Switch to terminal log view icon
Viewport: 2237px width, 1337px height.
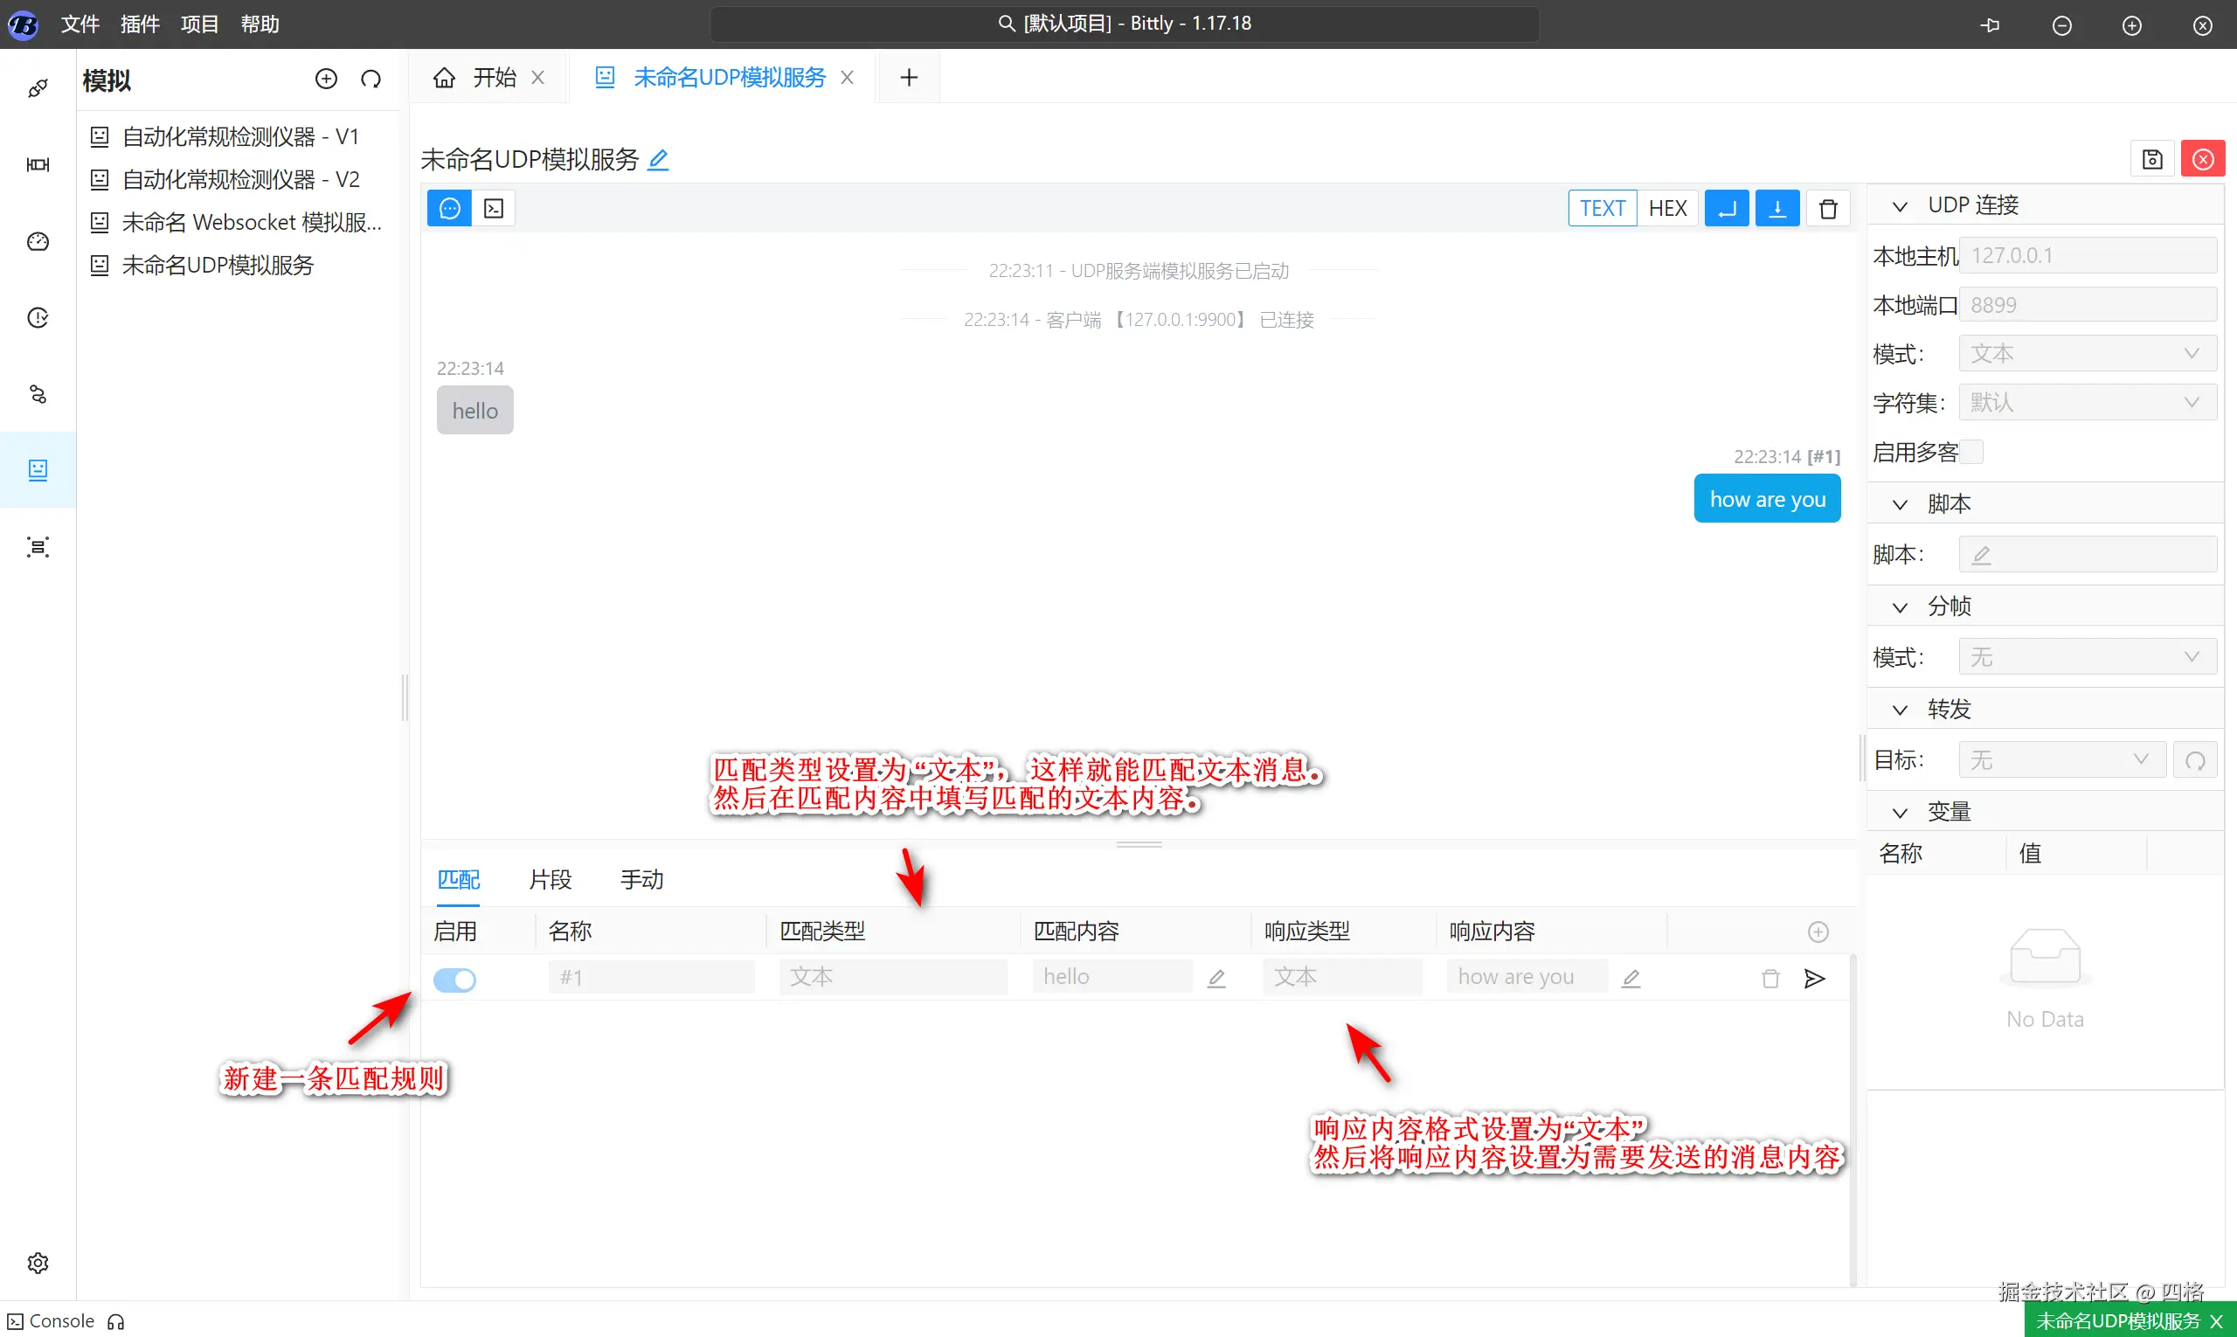coord(494,209)
